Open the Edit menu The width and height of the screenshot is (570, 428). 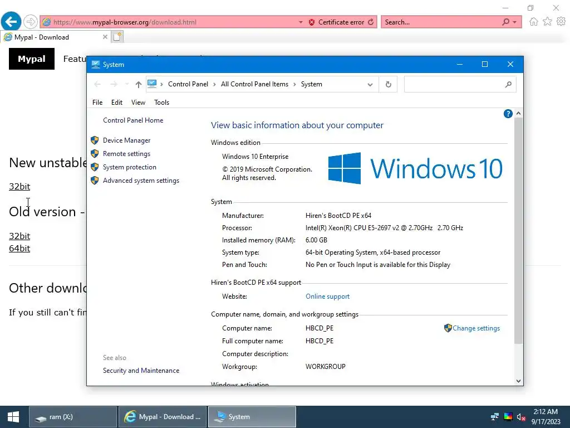coord(117,103)
